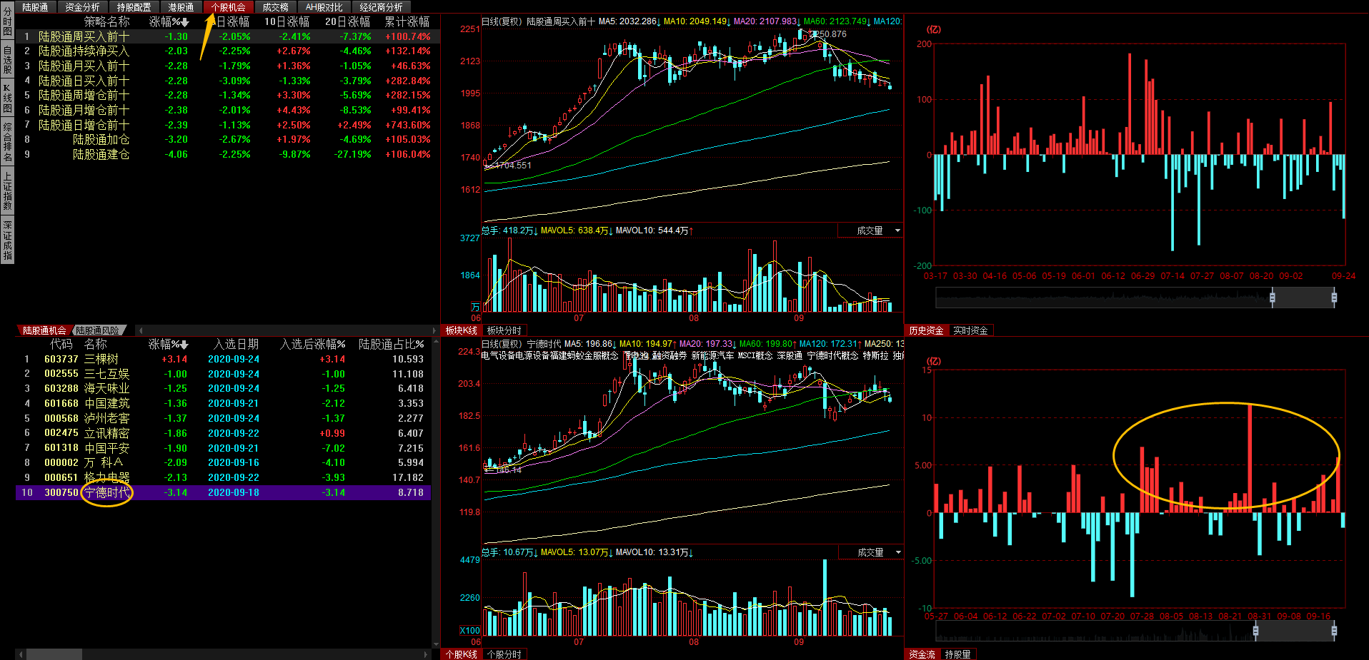Open the 资金分析 tab
Image resolution: width=1369 pixels, height=660 pixels.
(x=82, y=7)
